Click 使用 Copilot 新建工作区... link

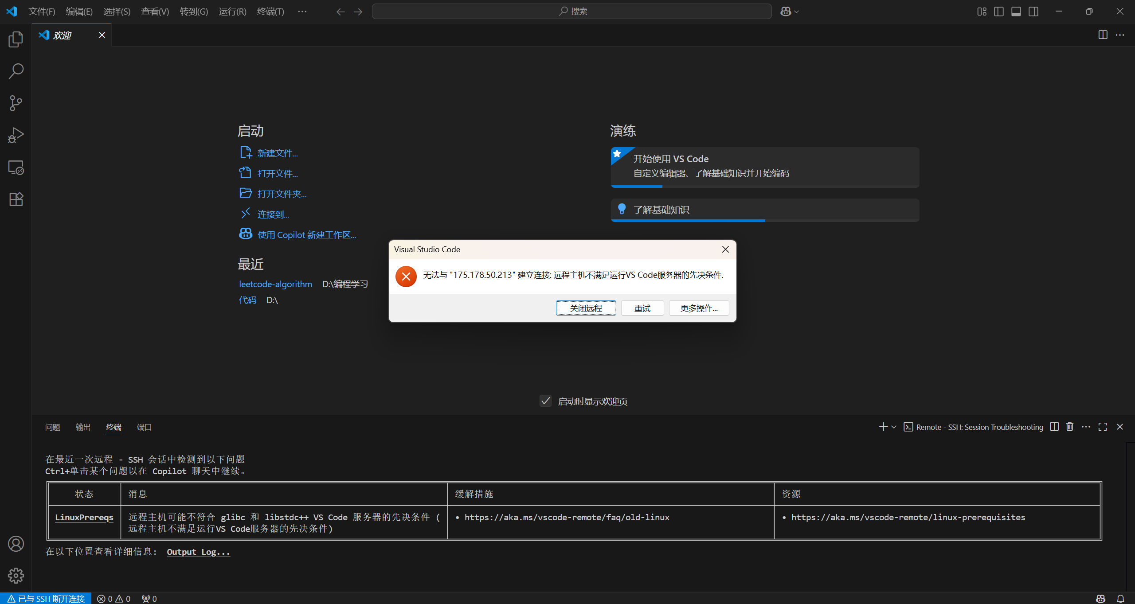307,235
